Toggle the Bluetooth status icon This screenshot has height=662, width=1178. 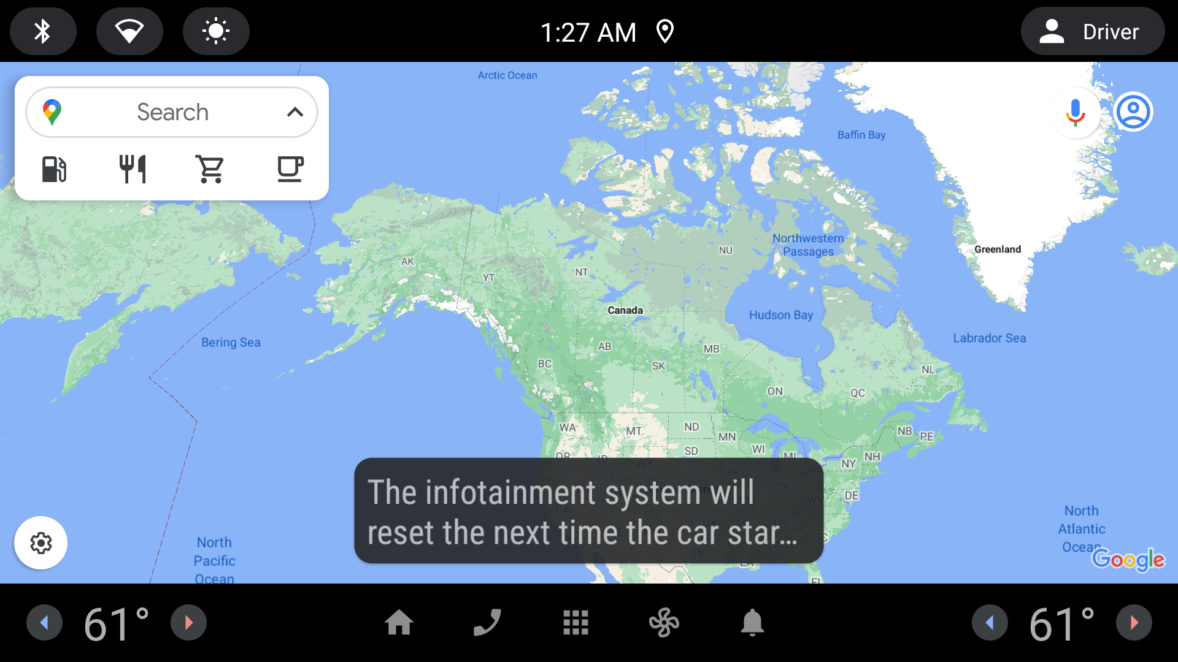click(42, 31)
